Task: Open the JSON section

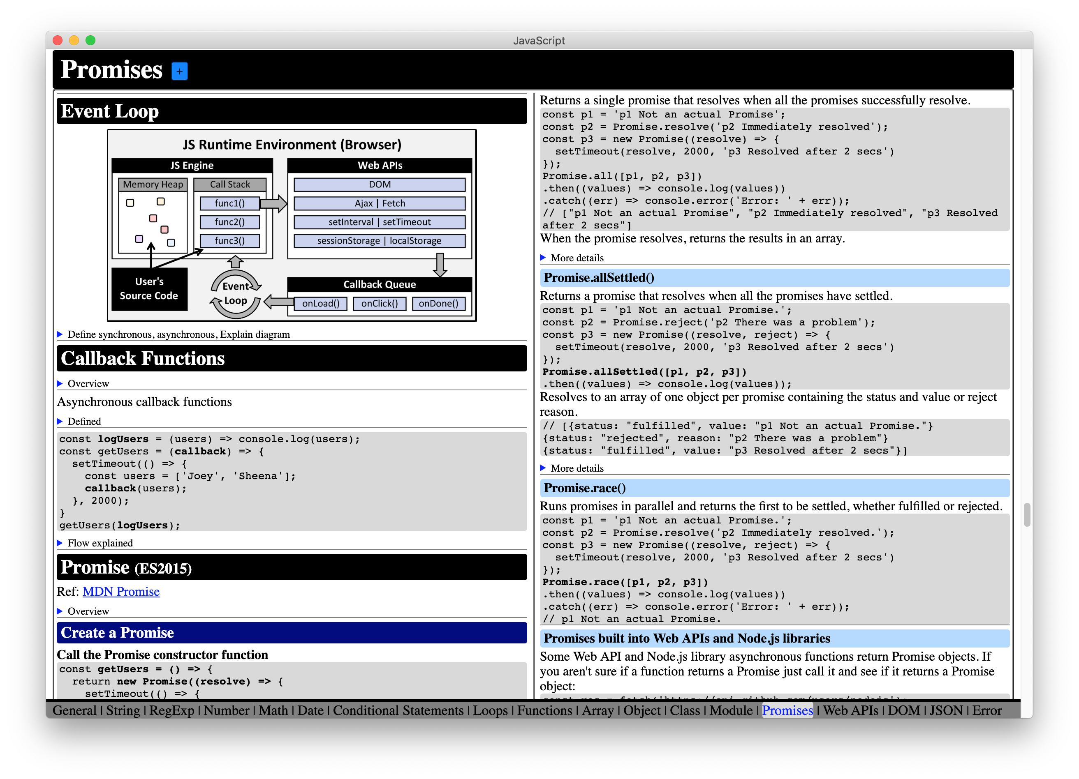Action: 946,710
